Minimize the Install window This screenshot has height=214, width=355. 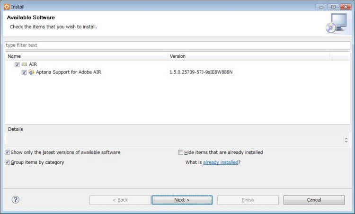321,7
